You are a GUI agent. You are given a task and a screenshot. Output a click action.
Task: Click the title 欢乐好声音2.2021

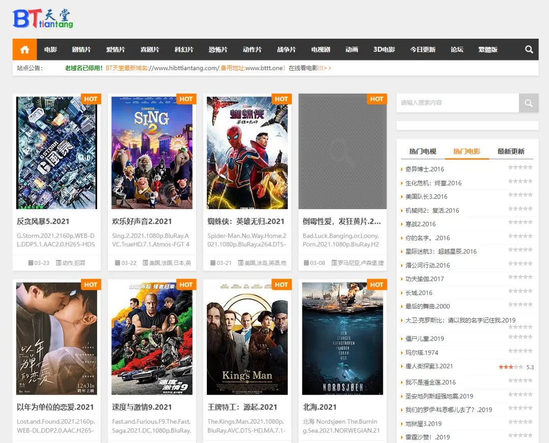click(142, 221)
